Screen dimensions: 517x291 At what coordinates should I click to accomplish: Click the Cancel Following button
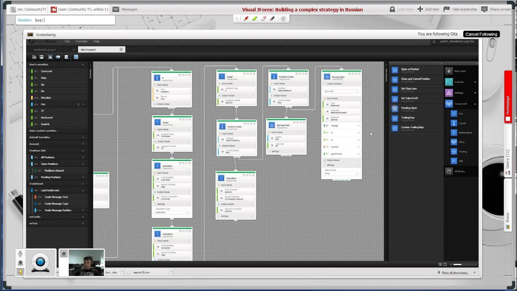coord(481,34)
